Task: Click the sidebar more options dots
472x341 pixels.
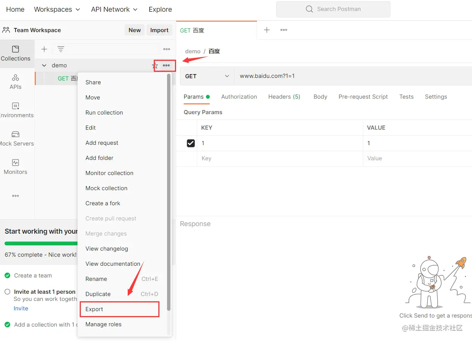Action: click(x=15, y=196)
